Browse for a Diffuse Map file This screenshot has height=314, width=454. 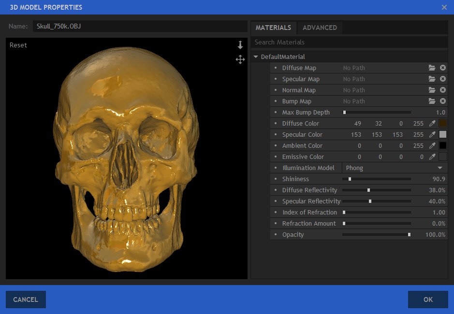pyautogui.click(x=432, y=68)
